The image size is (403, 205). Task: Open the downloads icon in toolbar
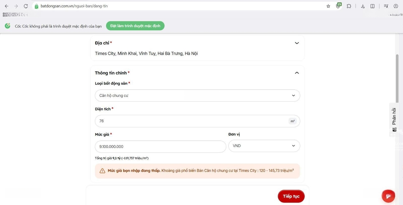click(363, 6)
